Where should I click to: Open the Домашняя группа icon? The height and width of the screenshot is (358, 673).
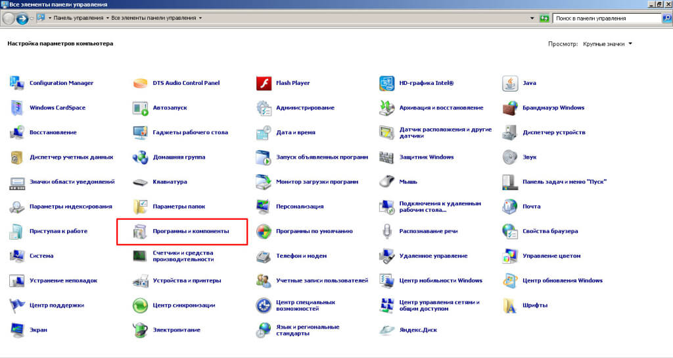tap(141, 157)
